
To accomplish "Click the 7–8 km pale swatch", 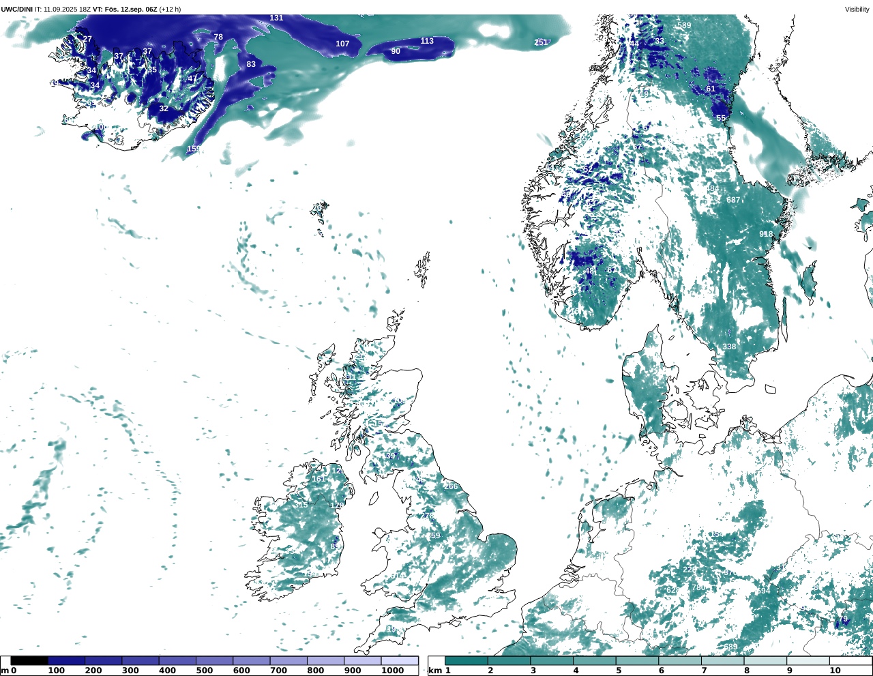I will [x=722, y=660].
